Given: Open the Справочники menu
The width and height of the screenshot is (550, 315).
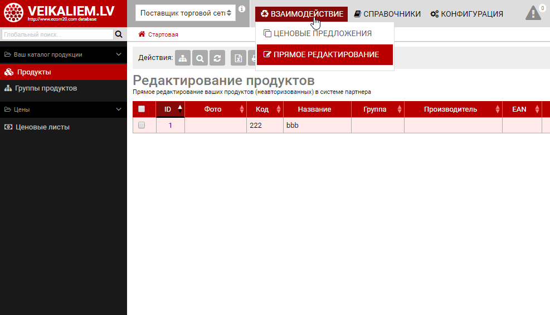Looking at the screenshot, I should pos(387,14).
